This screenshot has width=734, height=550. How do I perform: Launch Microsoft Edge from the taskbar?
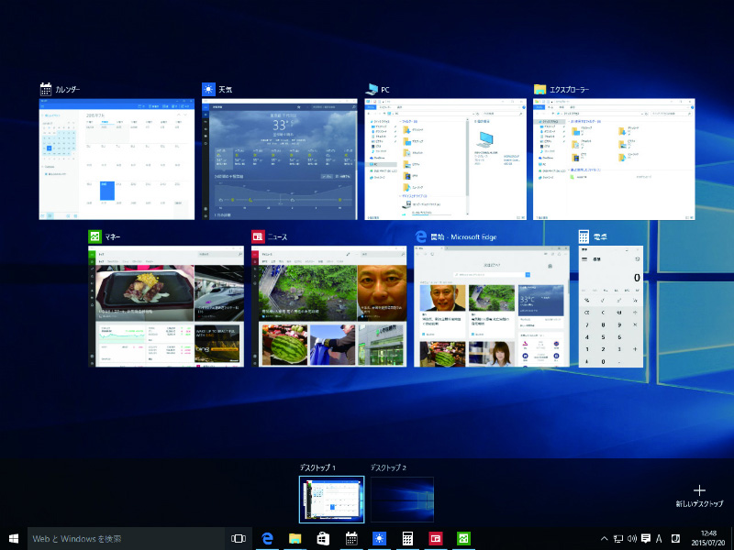[266, 538]
